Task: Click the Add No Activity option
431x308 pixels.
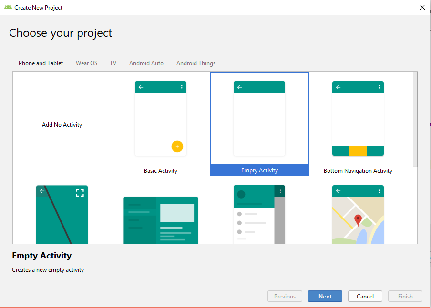Action: 62,125
